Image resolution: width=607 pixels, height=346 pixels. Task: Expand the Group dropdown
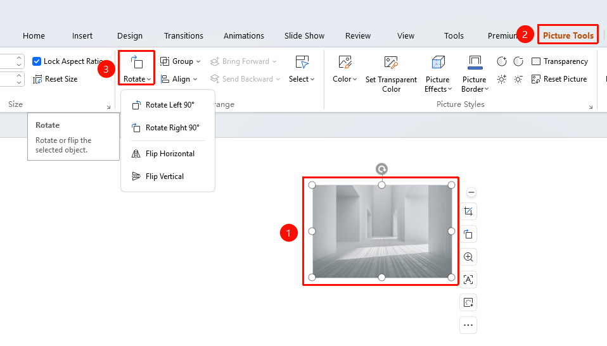181,61
